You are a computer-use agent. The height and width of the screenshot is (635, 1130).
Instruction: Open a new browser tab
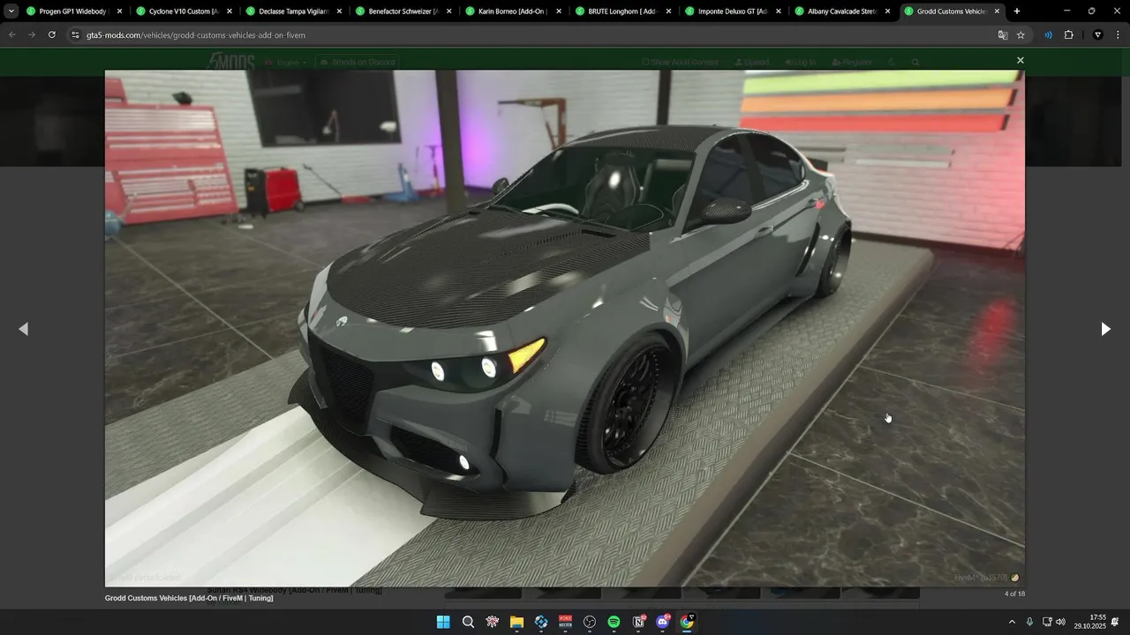coord(1017,11)
